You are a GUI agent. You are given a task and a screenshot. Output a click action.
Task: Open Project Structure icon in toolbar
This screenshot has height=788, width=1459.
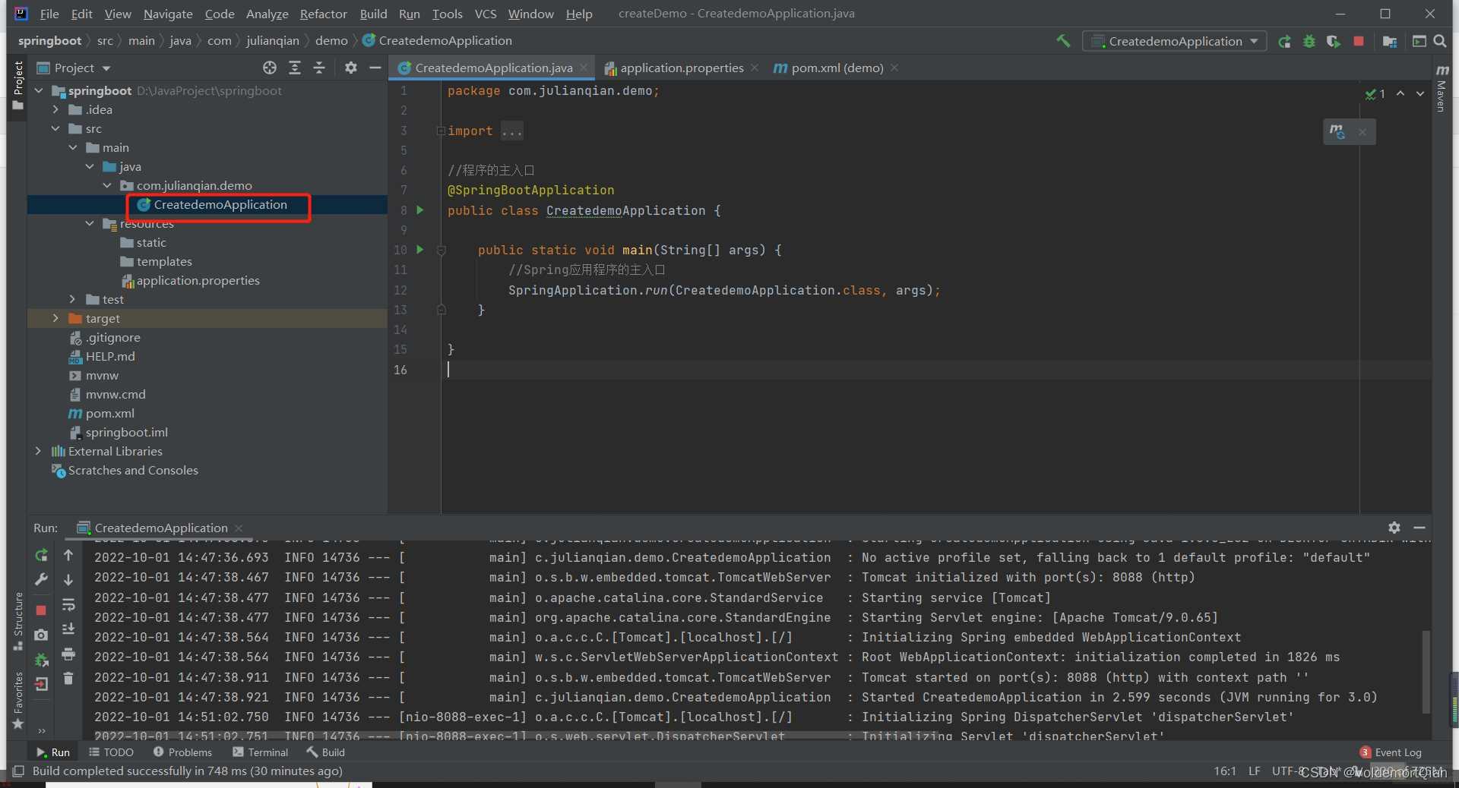[x=1390, y=42]
